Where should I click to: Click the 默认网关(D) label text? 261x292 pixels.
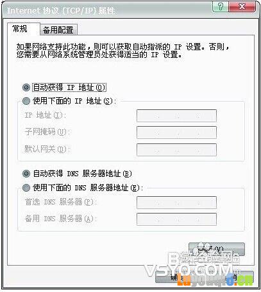coord(46,149)
